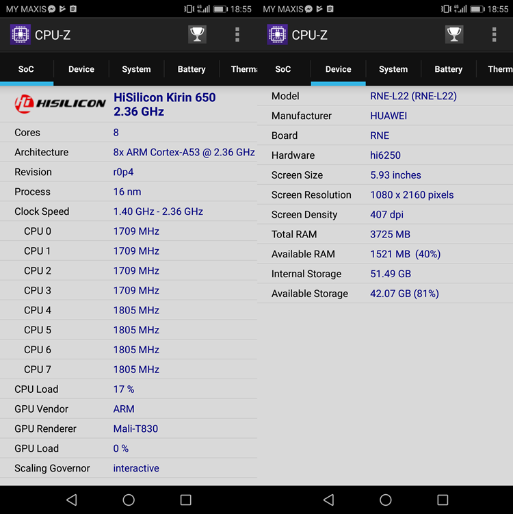Tap the CPU-Z app icon in the right screen
This screenshot has height=514, width=513.
click(x=277, y=34)
